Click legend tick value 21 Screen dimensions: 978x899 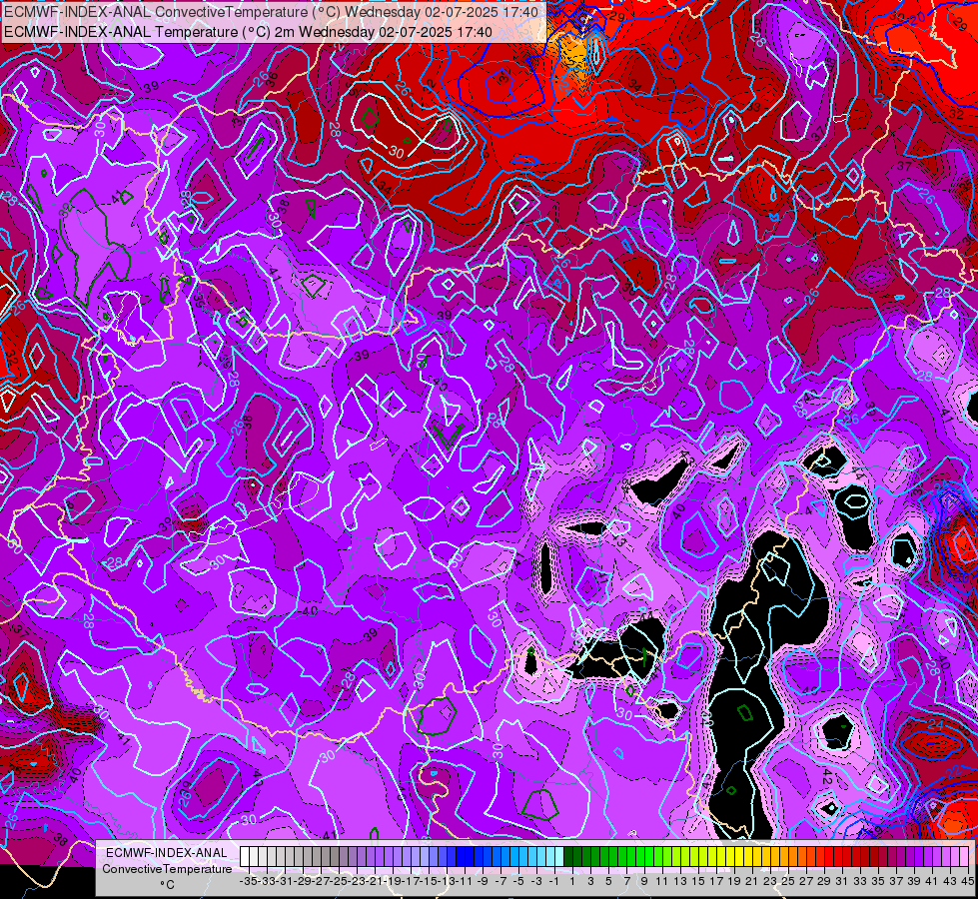751,881
